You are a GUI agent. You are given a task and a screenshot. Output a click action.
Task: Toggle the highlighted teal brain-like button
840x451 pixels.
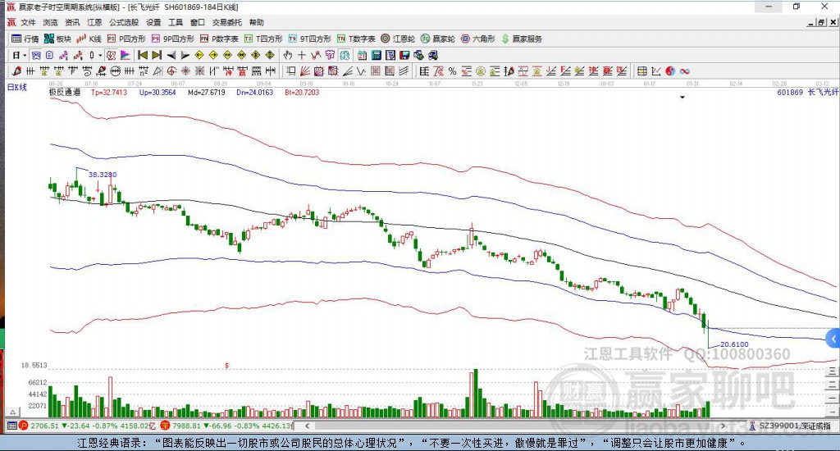[x=344, y=55]
